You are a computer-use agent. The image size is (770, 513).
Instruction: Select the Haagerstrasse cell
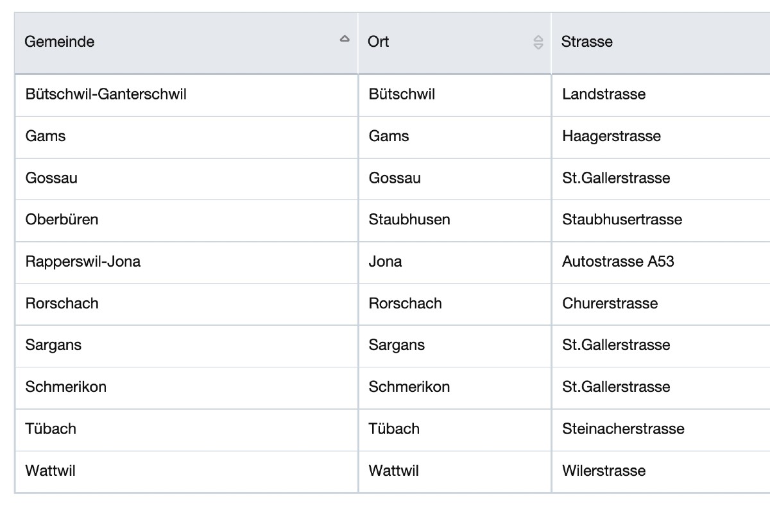[611, 136]
